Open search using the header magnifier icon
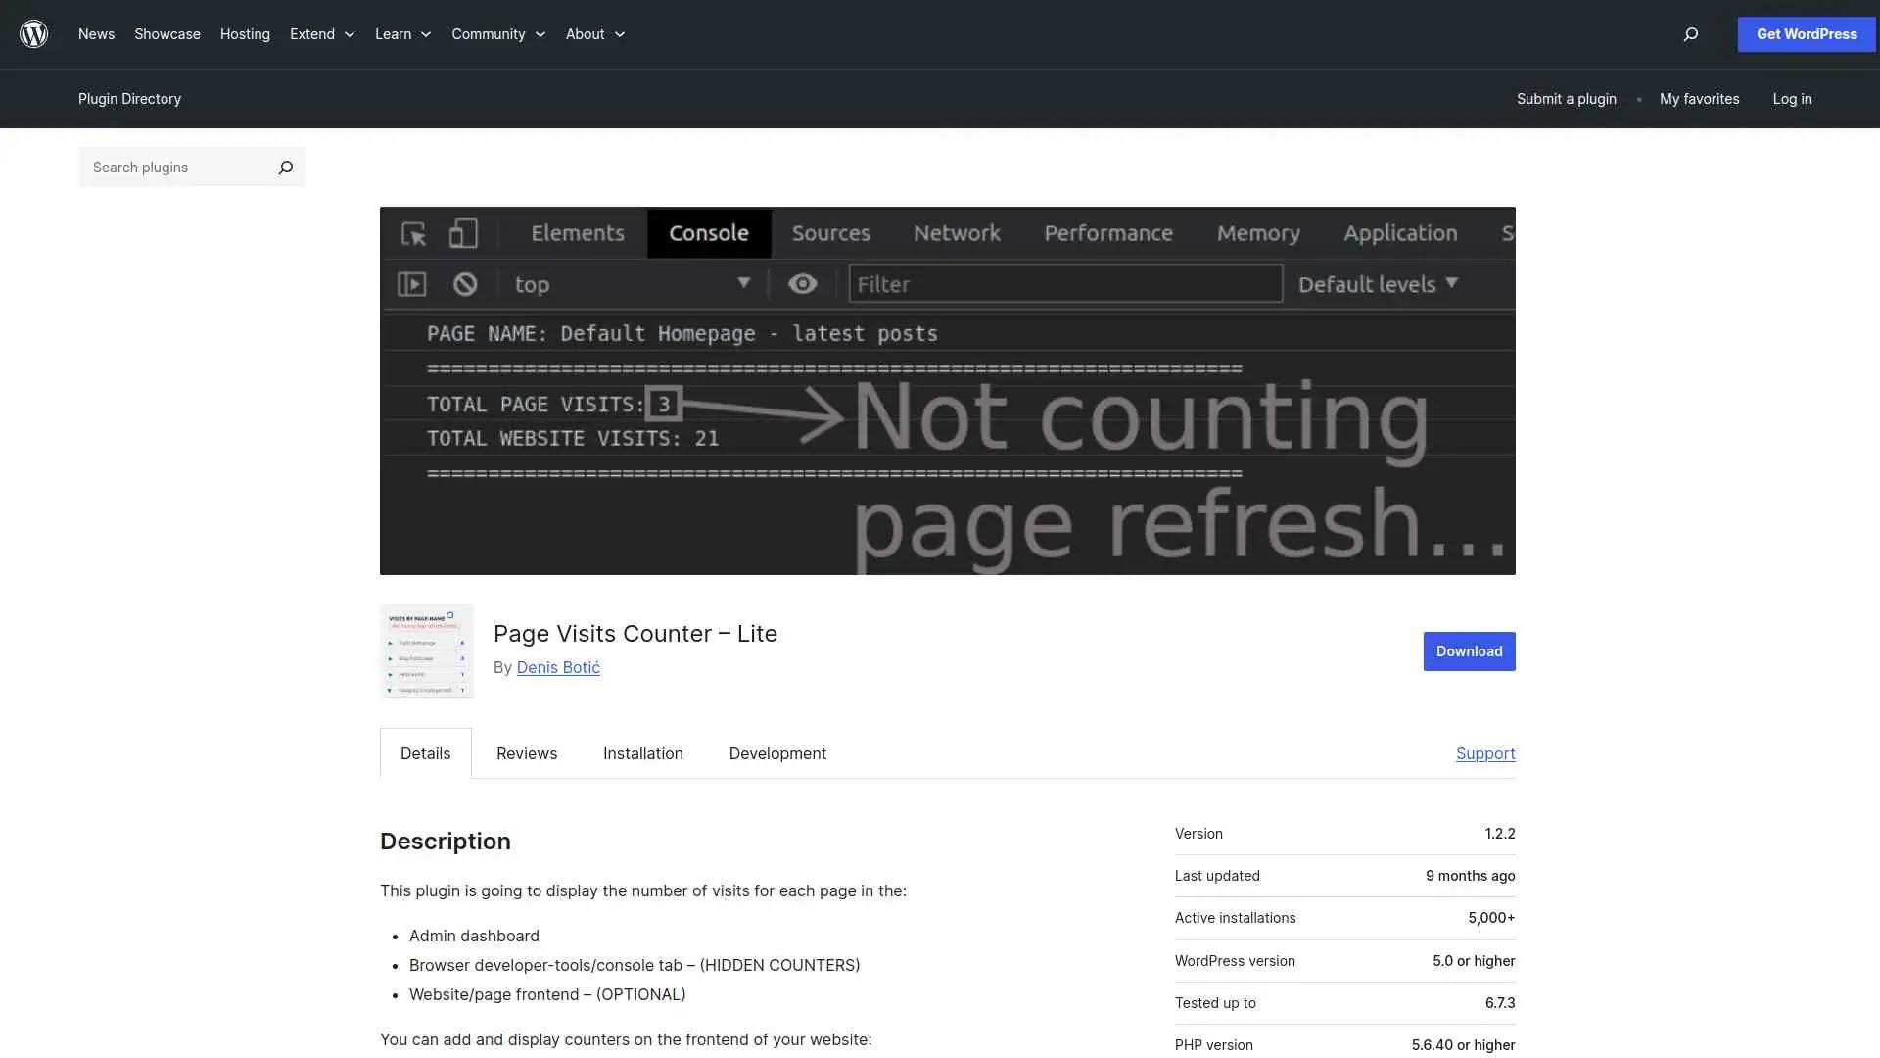The image size is (1880, 1058). point(1690,34)
